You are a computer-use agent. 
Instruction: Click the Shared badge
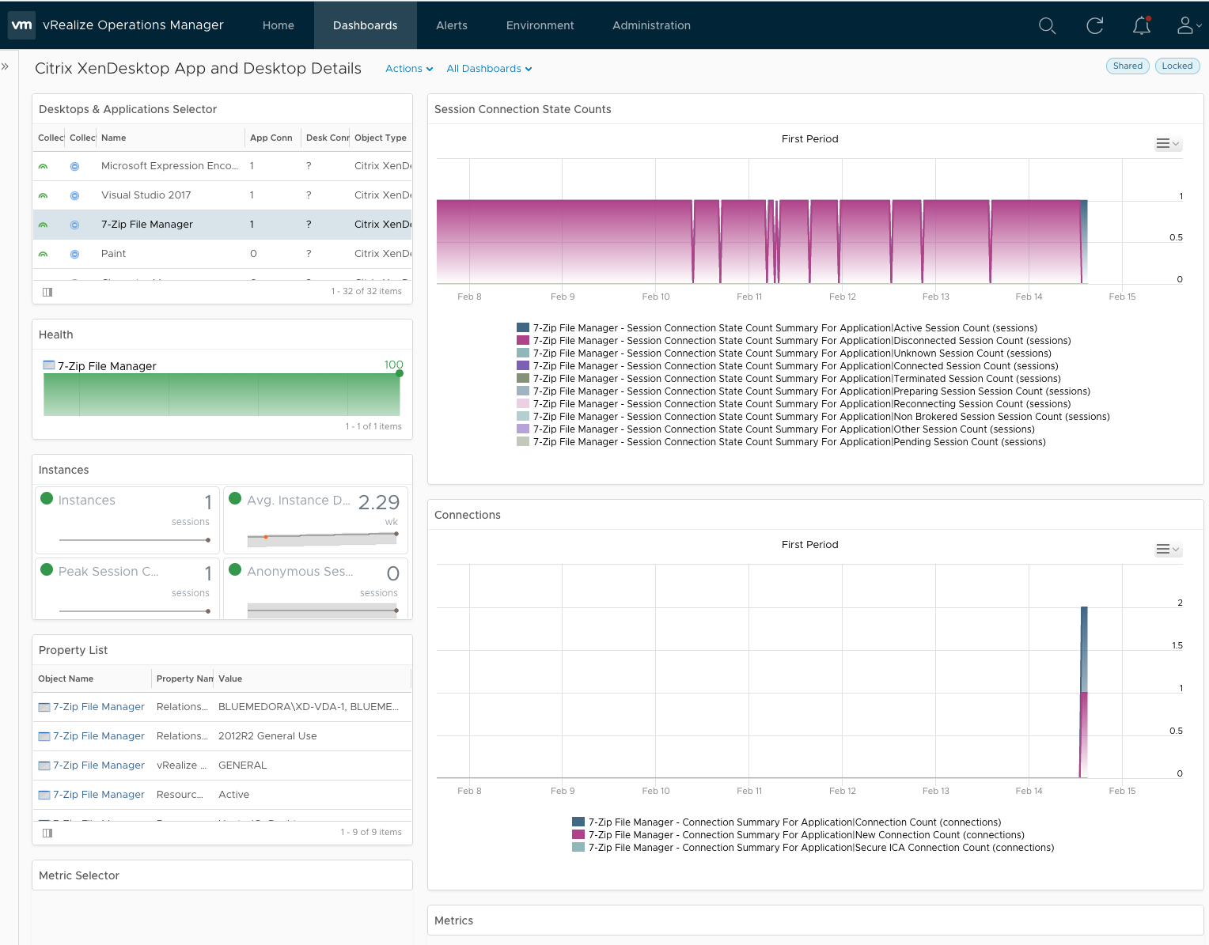[x=1128, y=66]
